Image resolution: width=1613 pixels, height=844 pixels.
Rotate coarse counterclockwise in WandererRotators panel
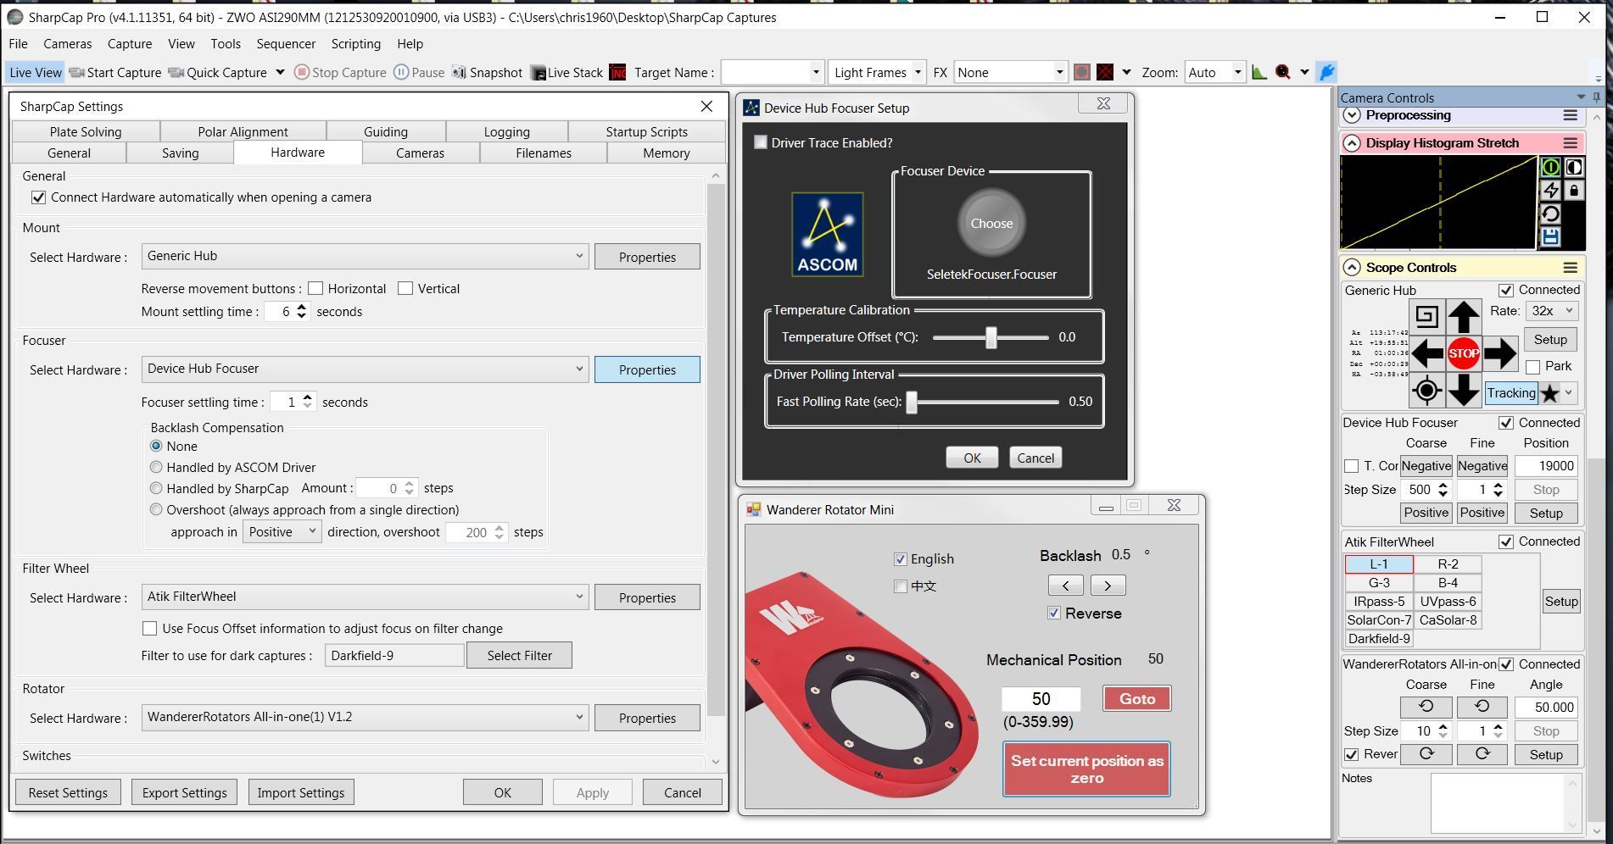point(1426,707)
